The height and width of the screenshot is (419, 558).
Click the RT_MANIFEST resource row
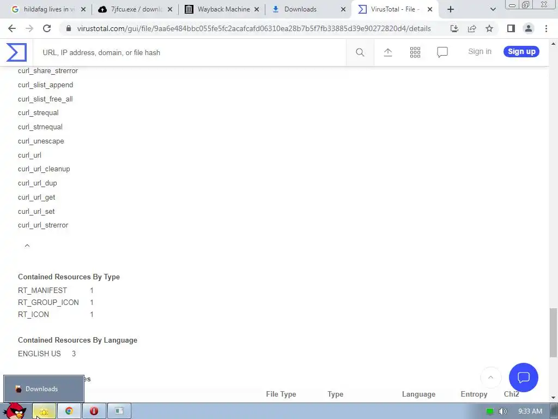pyautogui.click(x=56, y=290)
